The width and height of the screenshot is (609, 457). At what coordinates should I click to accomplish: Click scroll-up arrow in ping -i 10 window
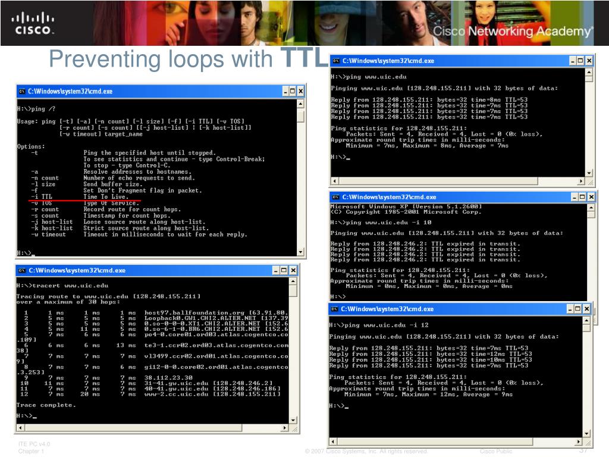591,208
